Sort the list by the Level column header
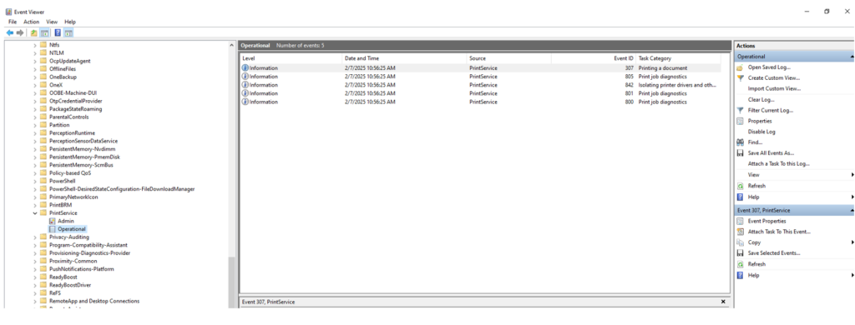Screen dimensions: 855x325 [291, 58]
